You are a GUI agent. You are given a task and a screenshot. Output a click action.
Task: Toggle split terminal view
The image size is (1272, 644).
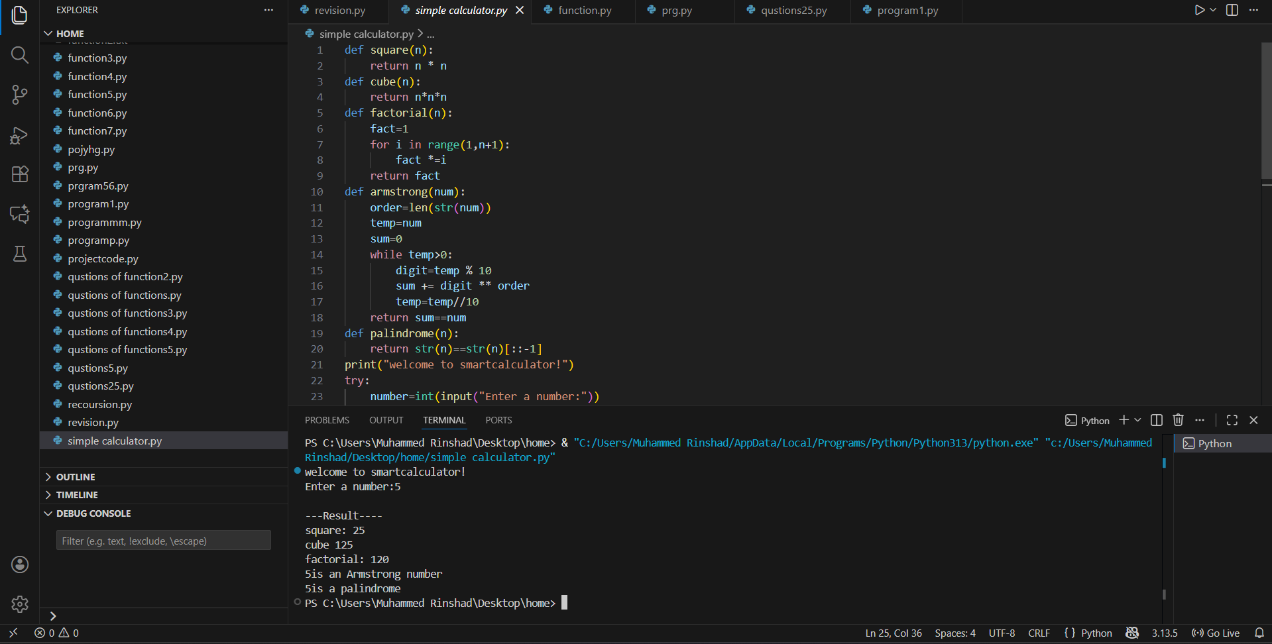[x=1156, y=420]
